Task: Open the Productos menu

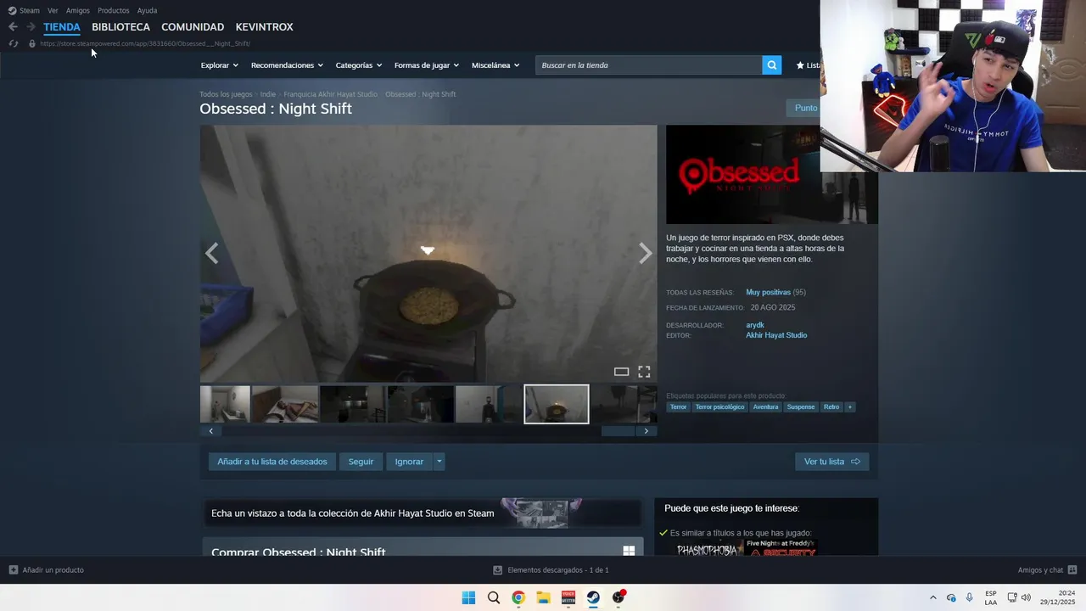Action: click(113, 11)
